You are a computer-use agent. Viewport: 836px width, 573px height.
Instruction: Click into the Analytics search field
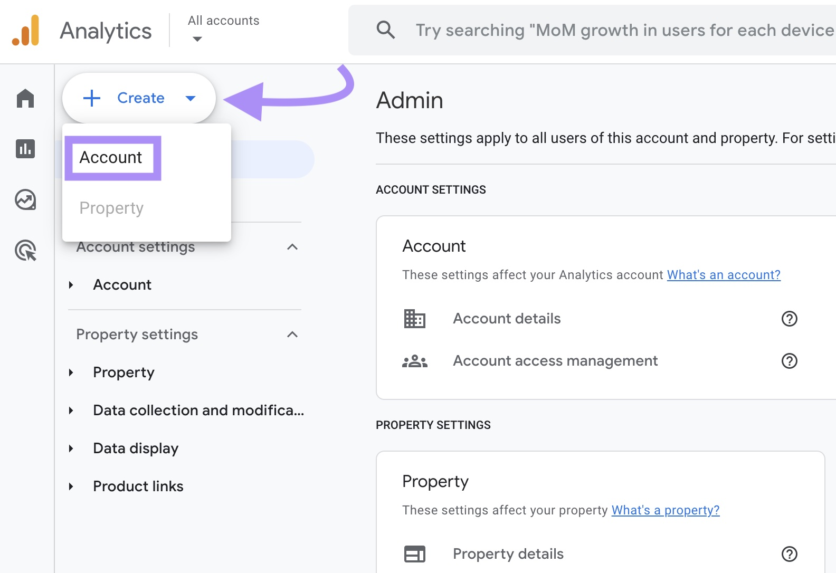click(623, 31)
